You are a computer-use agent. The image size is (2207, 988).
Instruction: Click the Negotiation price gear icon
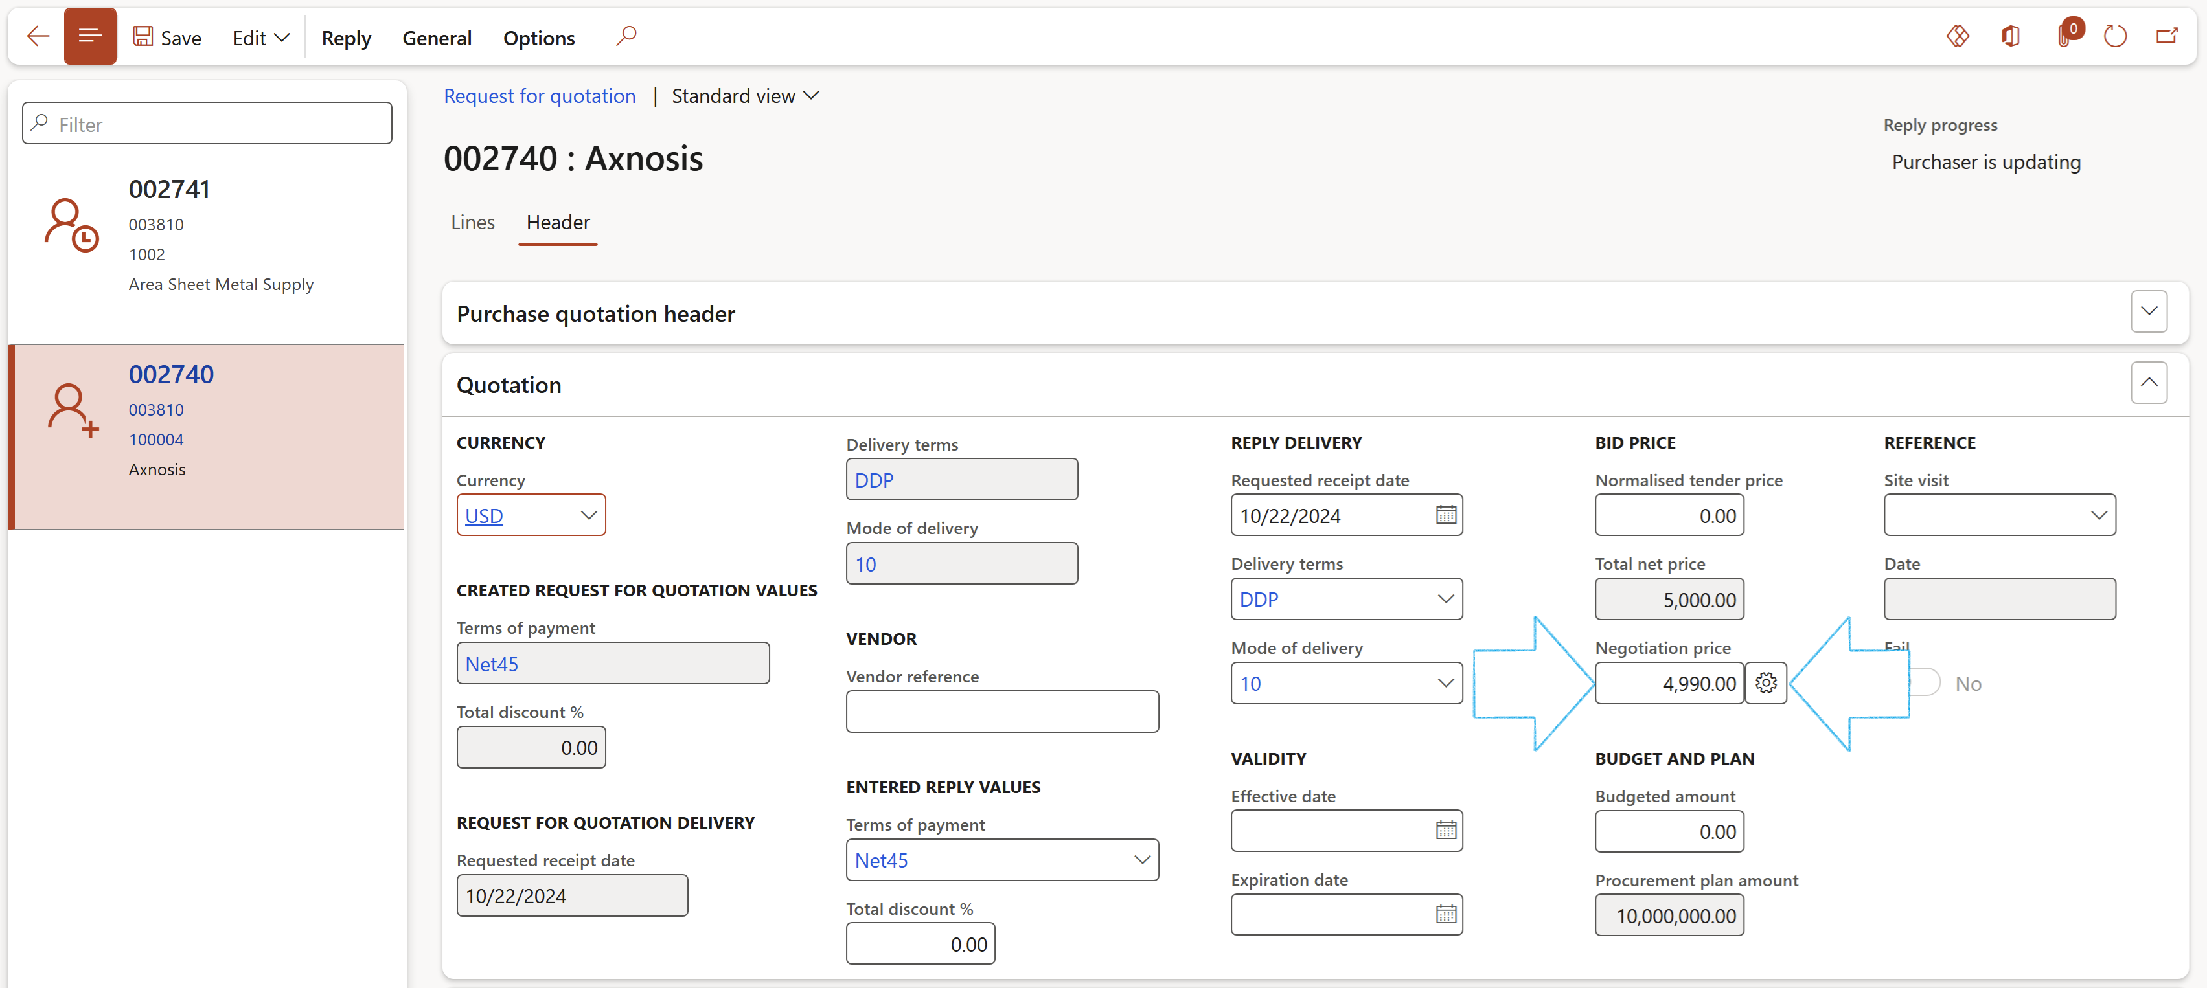tap(1766, 683)
